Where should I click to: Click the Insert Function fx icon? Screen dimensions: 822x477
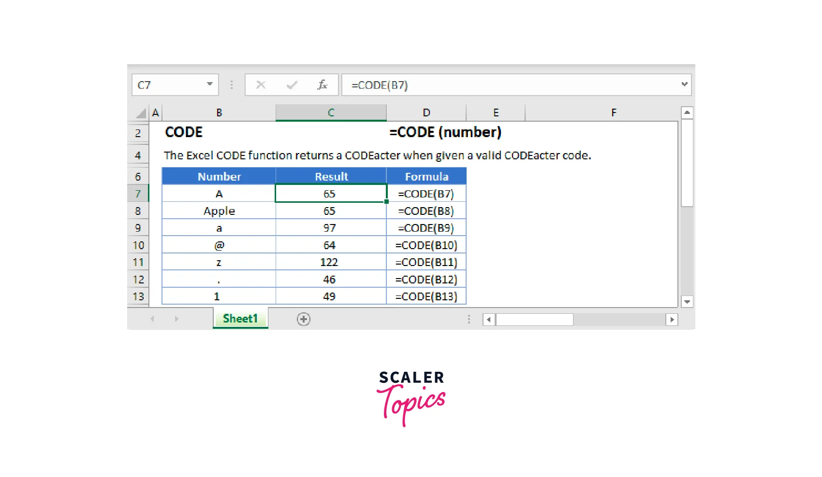[322, 85]
